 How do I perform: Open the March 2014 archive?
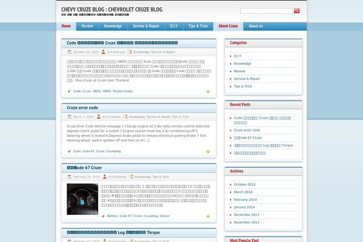pos(243,192)
